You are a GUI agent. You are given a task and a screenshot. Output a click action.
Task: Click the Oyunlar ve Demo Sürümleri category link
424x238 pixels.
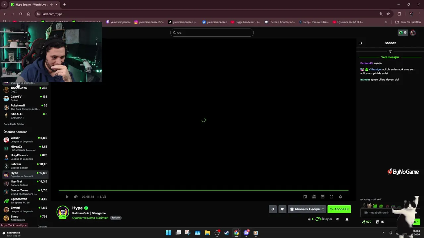pos(90,218)
